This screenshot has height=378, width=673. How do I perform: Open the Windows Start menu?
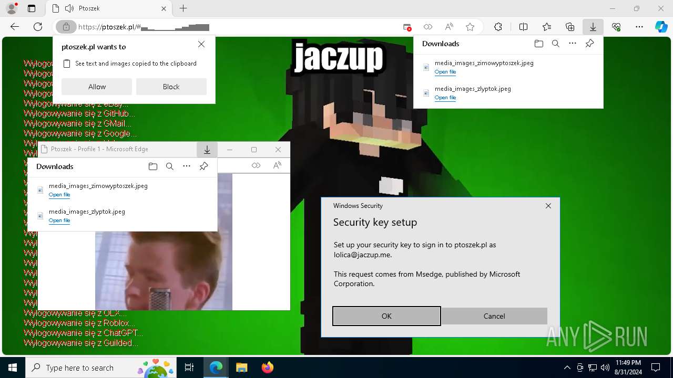pyautogui.click(x=13, y=367)
